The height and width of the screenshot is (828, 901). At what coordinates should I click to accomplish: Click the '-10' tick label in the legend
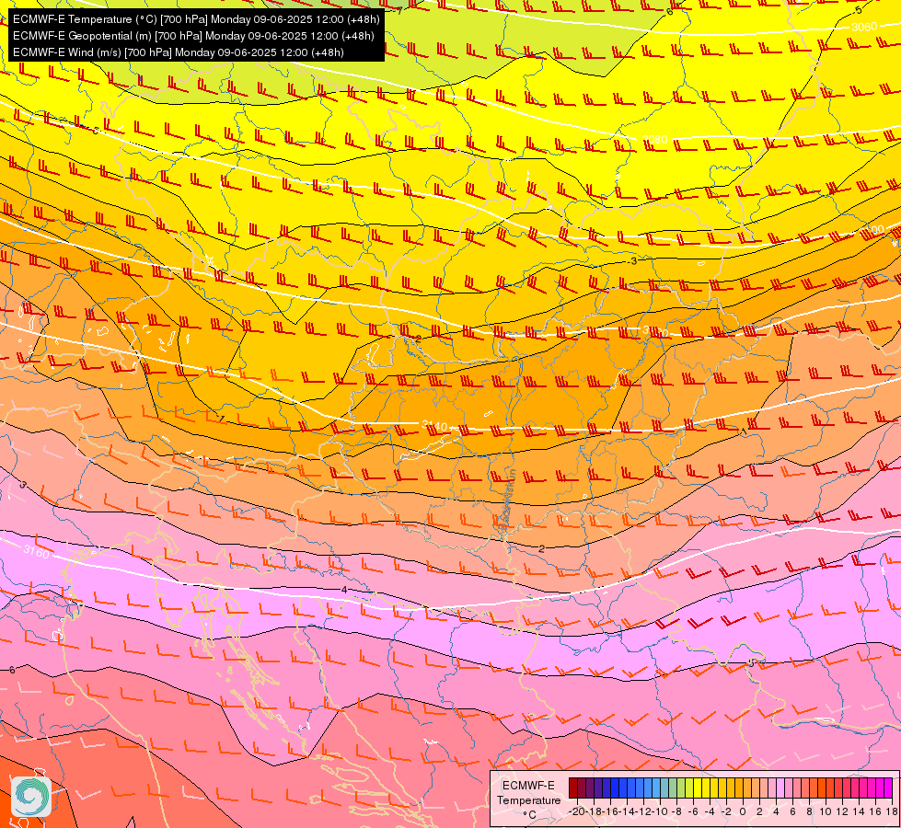(x=658, y=811)
